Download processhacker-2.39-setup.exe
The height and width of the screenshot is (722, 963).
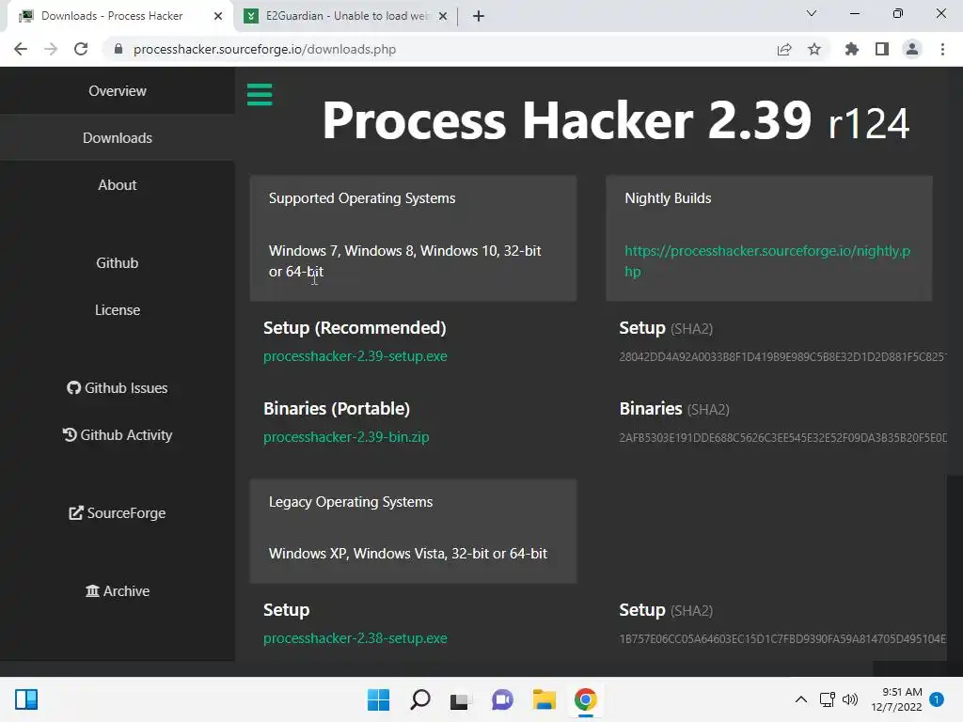coord(355,356)
